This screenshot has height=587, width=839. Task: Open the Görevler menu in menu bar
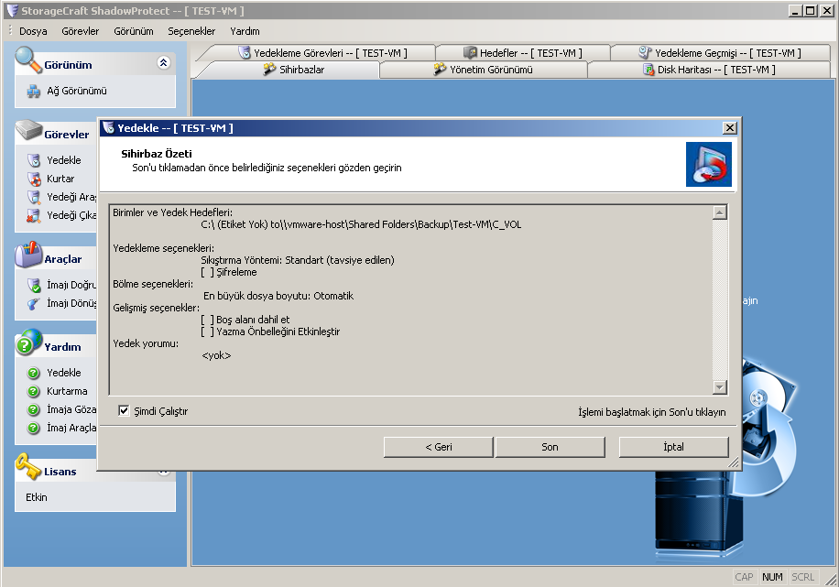click(x=81, y=31)
